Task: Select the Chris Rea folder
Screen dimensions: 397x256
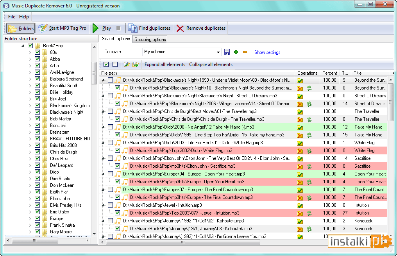Action: point(59,159)
